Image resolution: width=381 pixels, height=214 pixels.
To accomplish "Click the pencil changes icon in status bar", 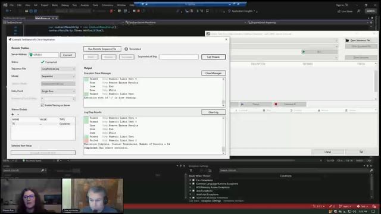I will click(x=332, y=206).
